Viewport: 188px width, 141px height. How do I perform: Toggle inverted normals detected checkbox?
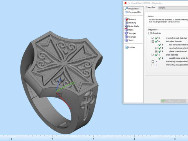(153, 38)
